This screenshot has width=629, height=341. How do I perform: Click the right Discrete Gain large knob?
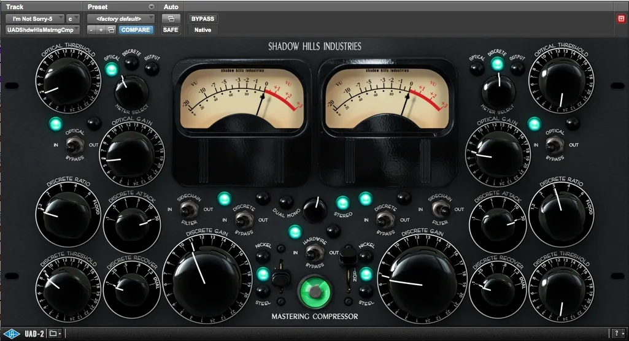[422, 278]
